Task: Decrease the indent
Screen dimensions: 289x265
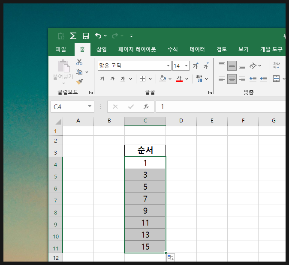Action: 253,79
